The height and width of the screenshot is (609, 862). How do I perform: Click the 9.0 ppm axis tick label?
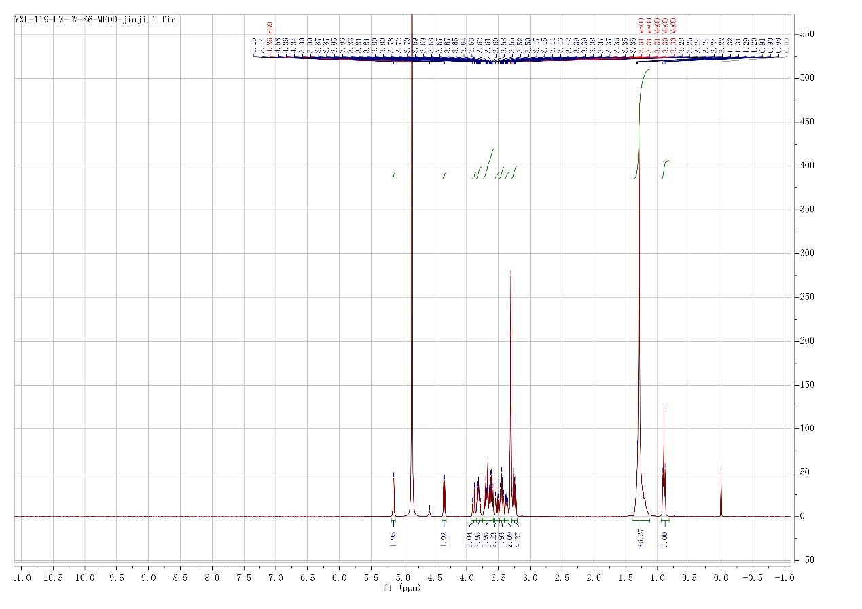[x=149, y=578]
